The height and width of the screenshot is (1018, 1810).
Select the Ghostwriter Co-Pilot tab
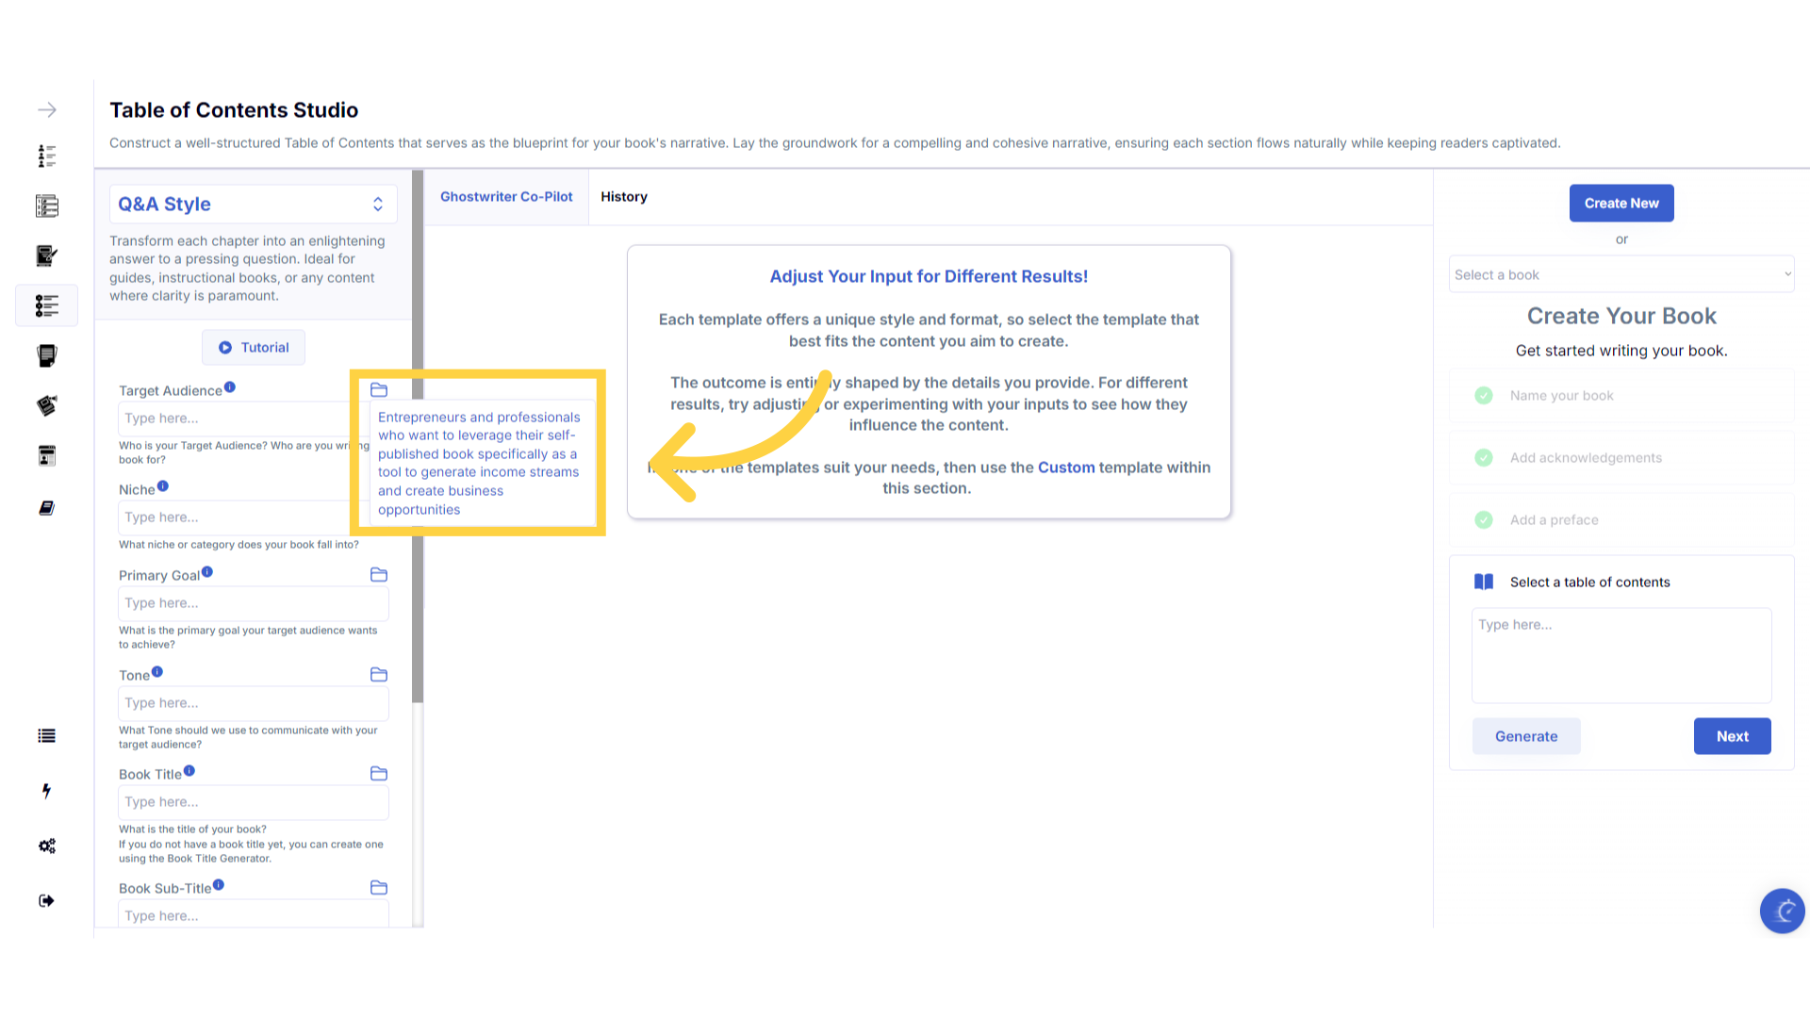coord(506,197)
